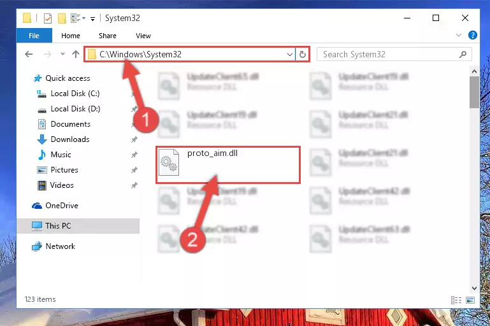Viewport: 490px width, 326px height.
Task: Click the Back navigation arrow
Action: point(29,54)
